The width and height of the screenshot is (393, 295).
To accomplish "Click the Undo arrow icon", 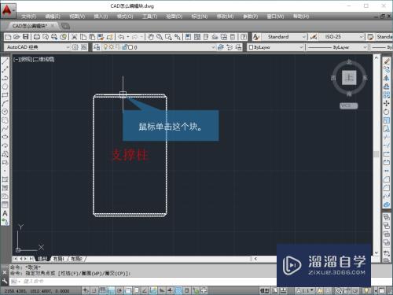I will (x=121, y=37).
